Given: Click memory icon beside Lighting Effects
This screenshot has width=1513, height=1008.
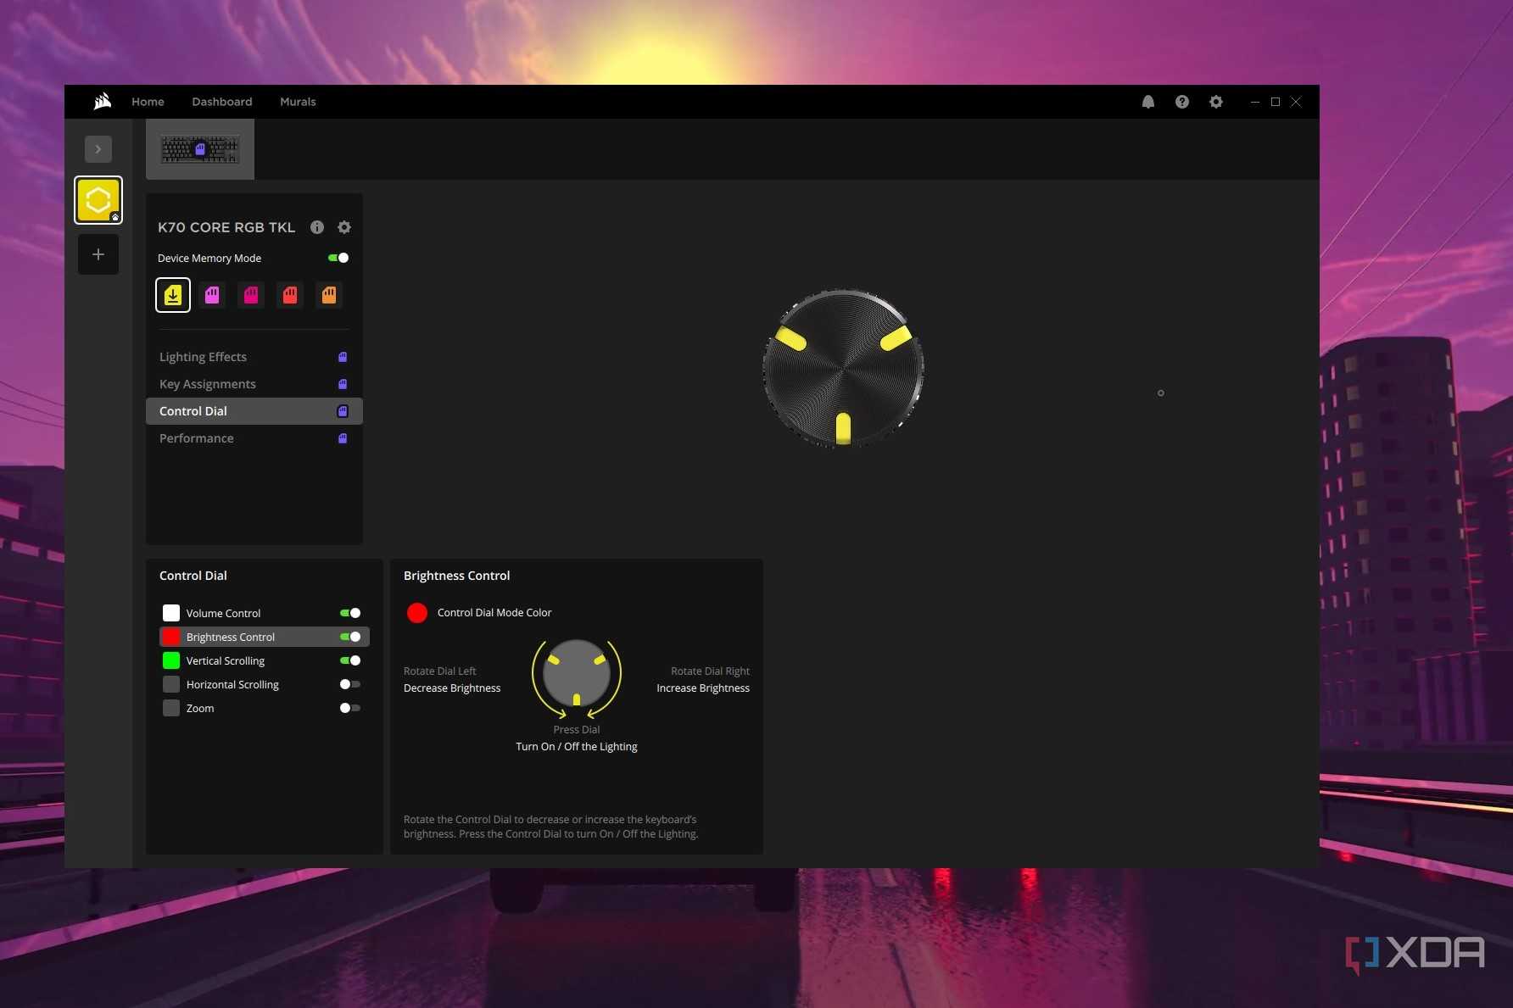Looking at the screenshot, I should [343, 357].
